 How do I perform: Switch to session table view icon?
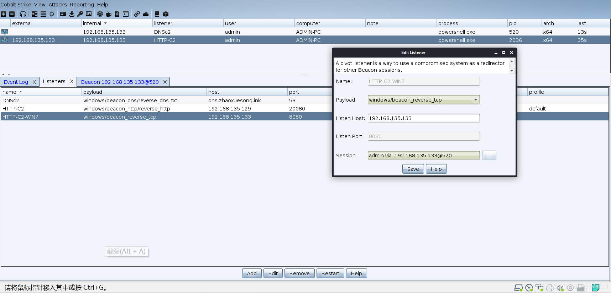coord(43,14)
